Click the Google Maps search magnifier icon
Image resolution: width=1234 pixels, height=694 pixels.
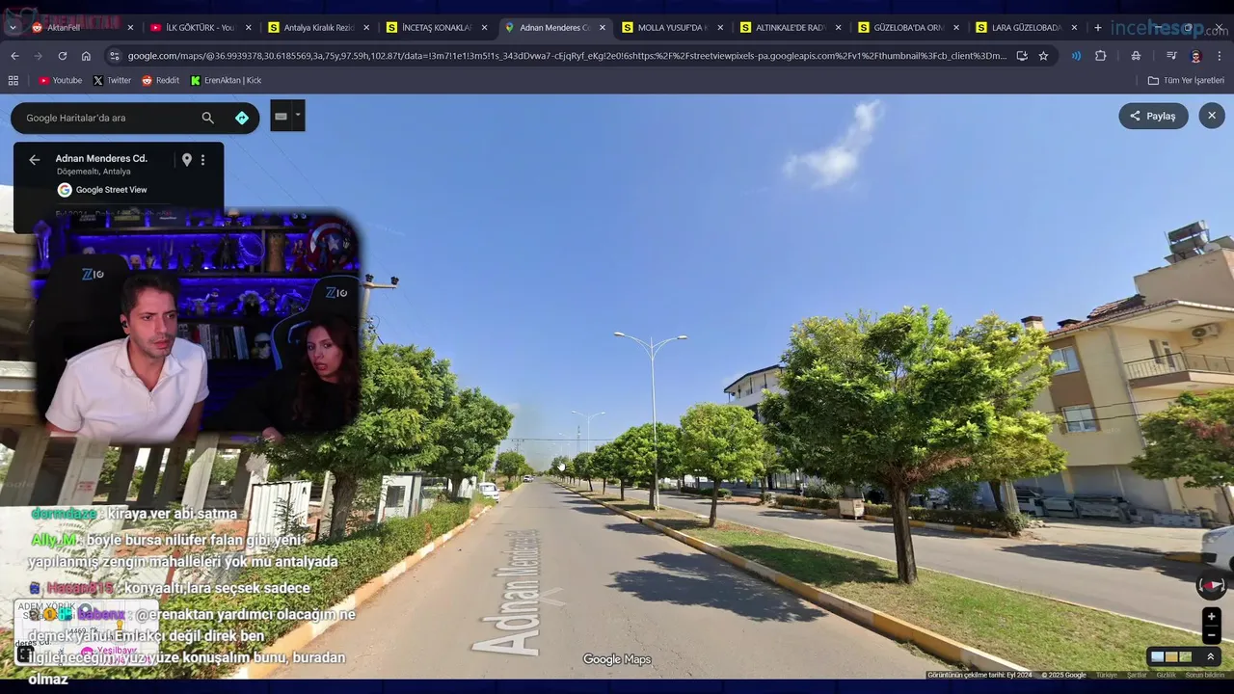pyautogui.click(x=207, y=118)
